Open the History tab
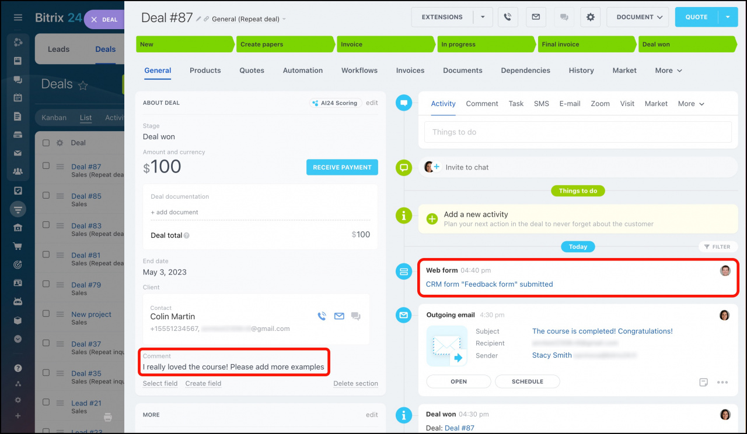747x434 pixels. pos(581,70)
